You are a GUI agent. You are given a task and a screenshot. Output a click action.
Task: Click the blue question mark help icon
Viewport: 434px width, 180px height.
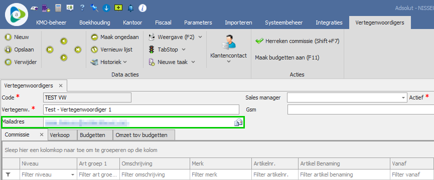pyautogui.click(x=82, y=7)
